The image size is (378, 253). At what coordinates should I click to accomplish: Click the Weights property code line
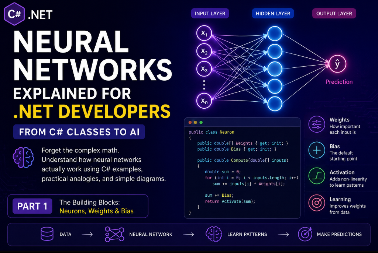(243, 143)
